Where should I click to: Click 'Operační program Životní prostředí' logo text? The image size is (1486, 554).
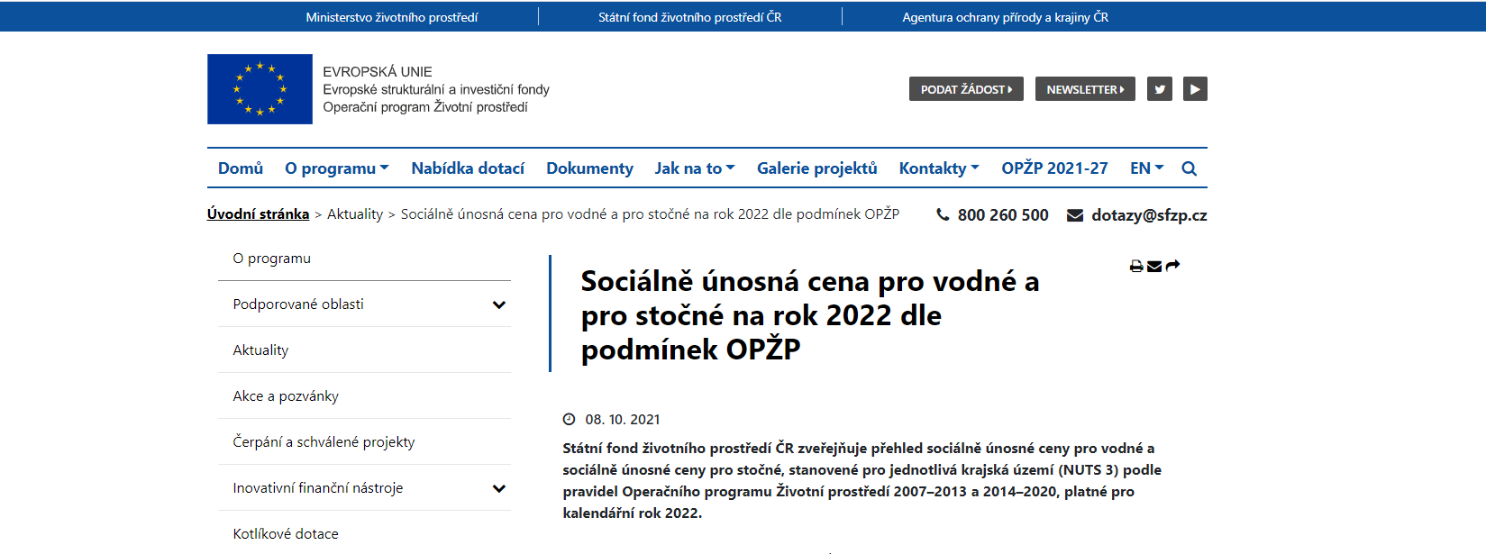tap(425, 107)
